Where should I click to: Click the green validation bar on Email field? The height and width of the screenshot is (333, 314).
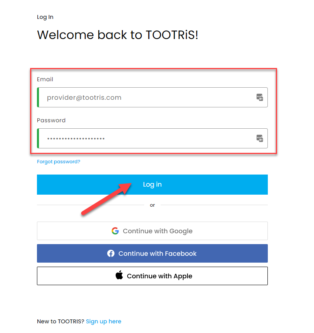click(x=38, y=97)
